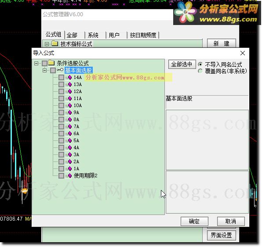Check the box next to 13A
This screenshot has width=262, height=247.
pos(61,84)
